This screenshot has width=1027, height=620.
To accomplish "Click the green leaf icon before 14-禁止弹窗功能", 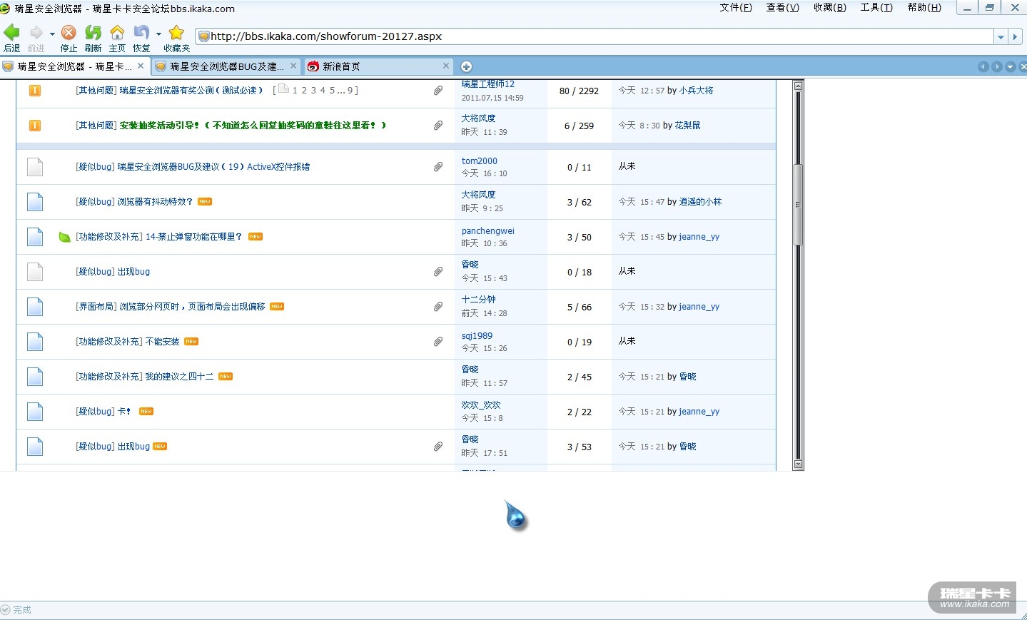I will tap(64, 237).
